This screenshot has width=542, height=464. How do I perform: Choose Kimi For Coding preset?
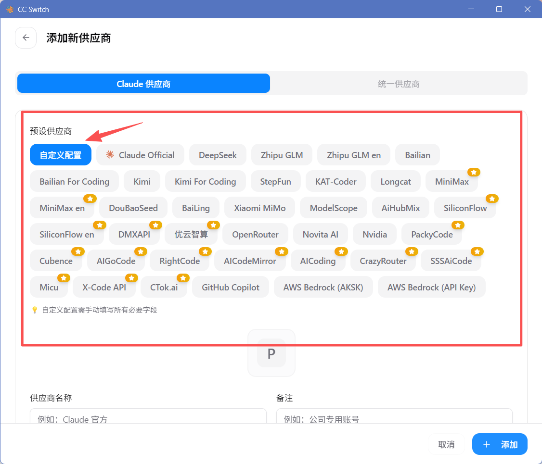[x=206, y=182]
